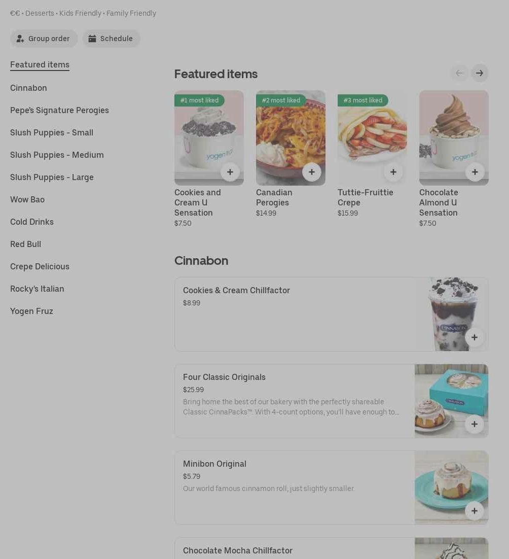
Task: Add Cookies & Cream Chillfactor plus icon
Action: tap(475, 337)
